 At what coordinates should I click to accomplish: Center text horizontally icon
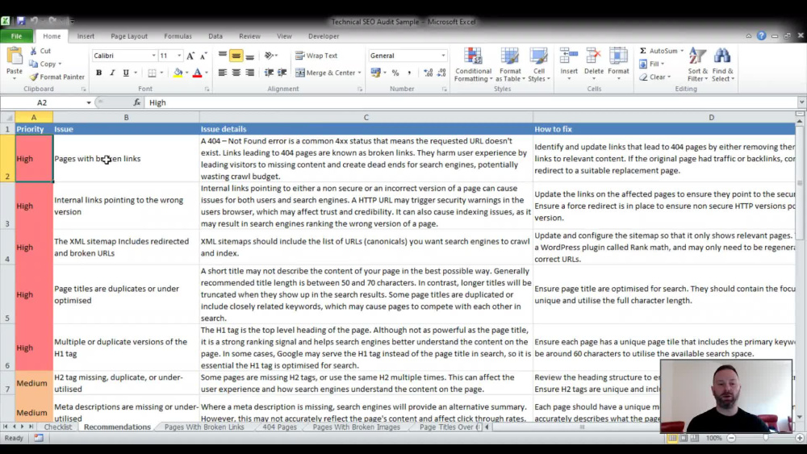(236, 73)
